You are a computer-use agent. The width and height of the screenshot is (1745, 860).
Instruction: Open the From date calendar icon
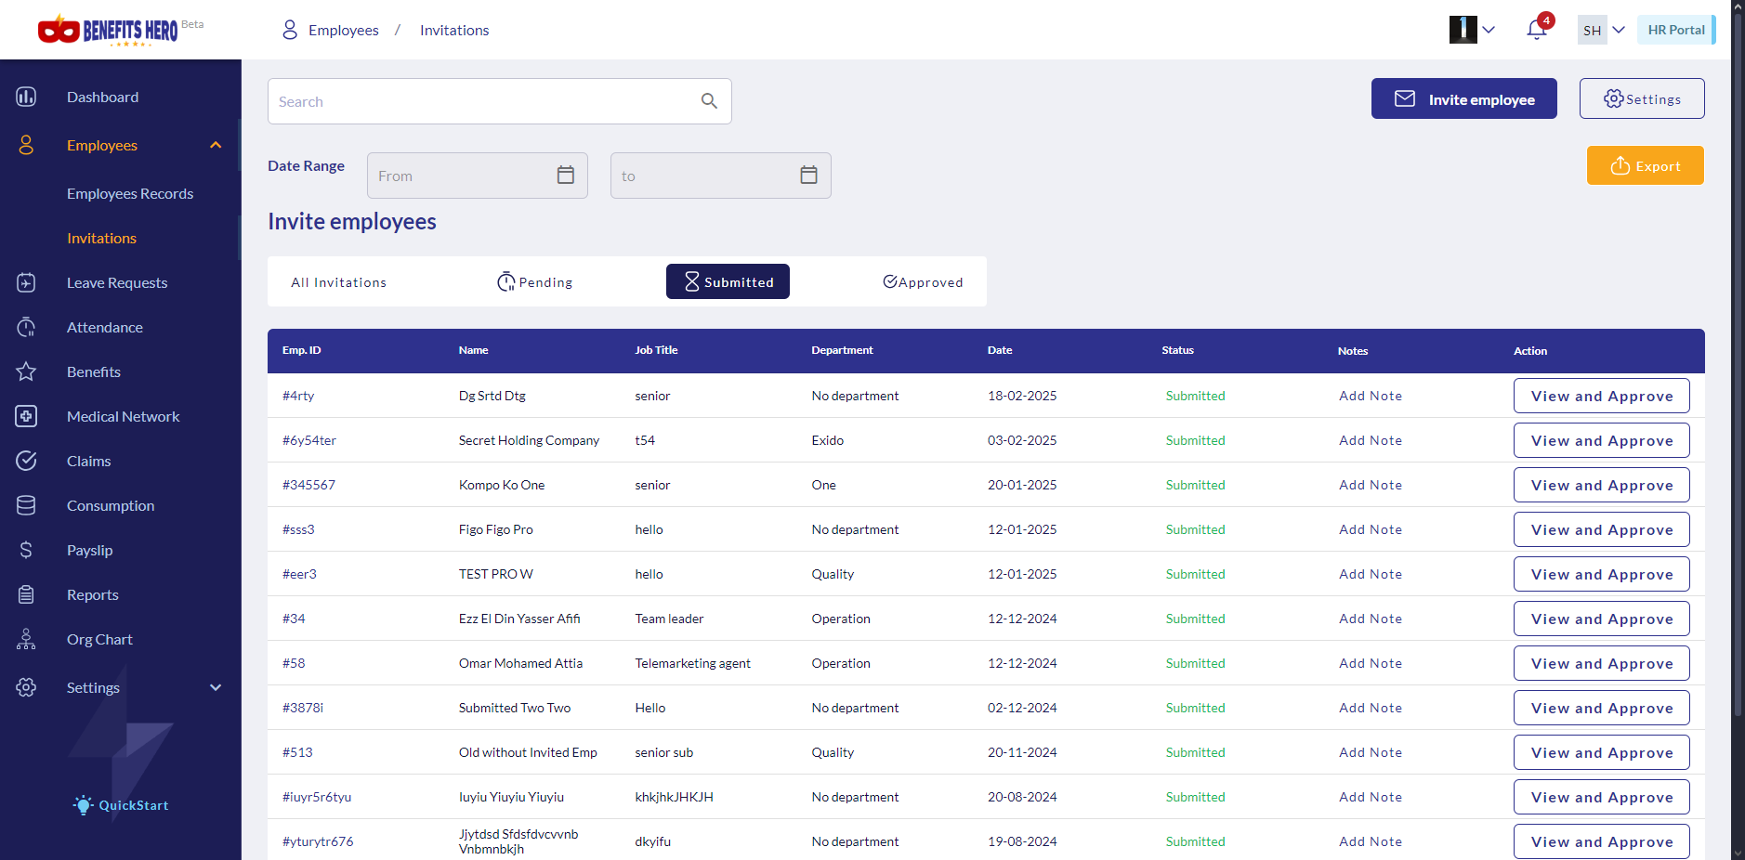pos(565,176)
